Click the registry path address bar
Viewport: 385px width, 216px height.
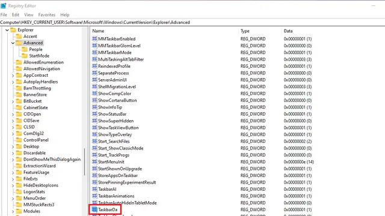tap(192, 22)
